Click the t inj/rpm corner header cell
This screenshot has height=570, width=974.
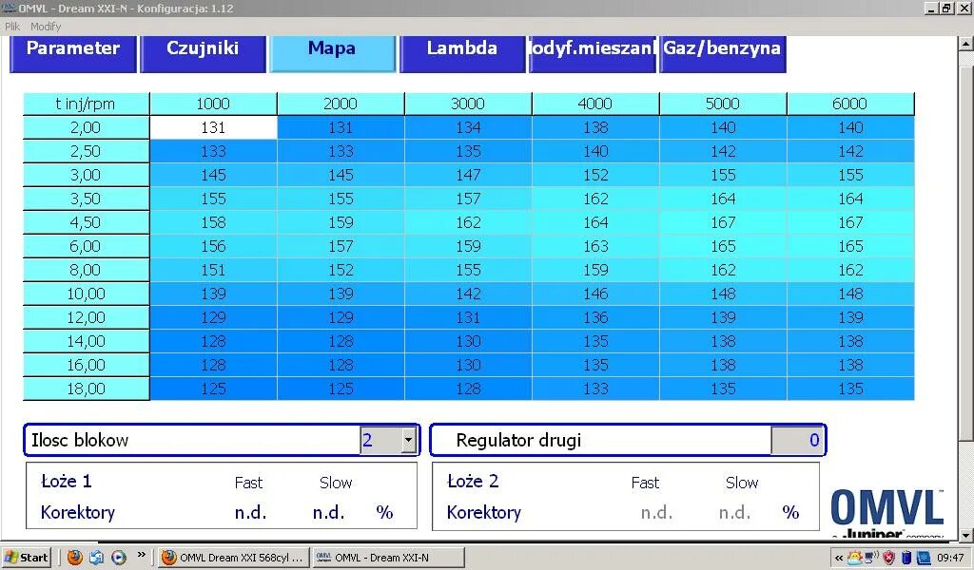pos(86,104)
